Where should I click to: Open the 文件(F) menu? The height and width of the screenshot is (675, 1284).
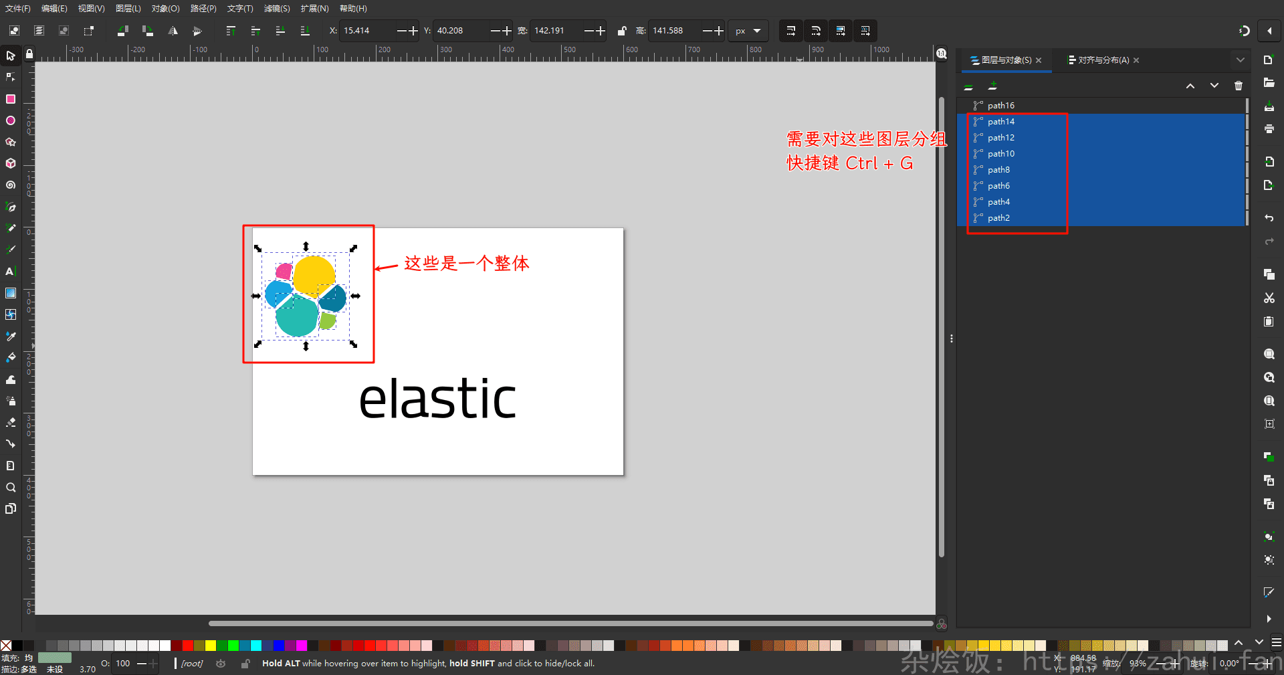click(x=18, y=9)
